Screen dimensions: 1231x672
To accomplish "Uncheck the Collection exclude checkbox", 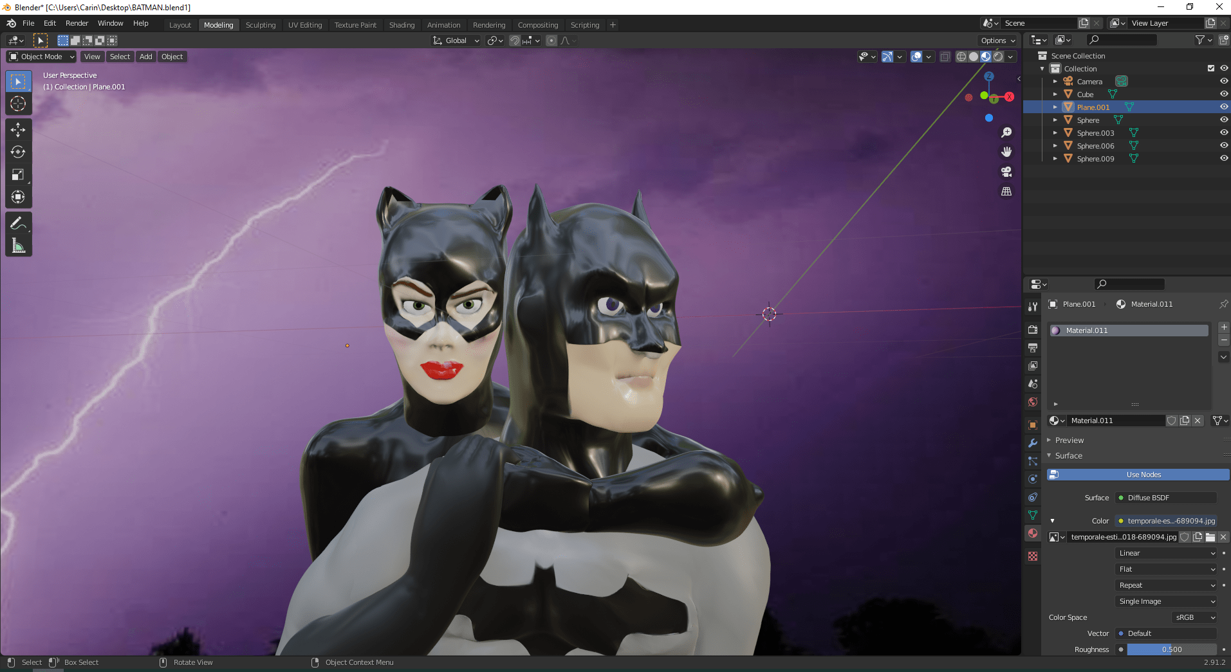I will (x=1211, y=69).
